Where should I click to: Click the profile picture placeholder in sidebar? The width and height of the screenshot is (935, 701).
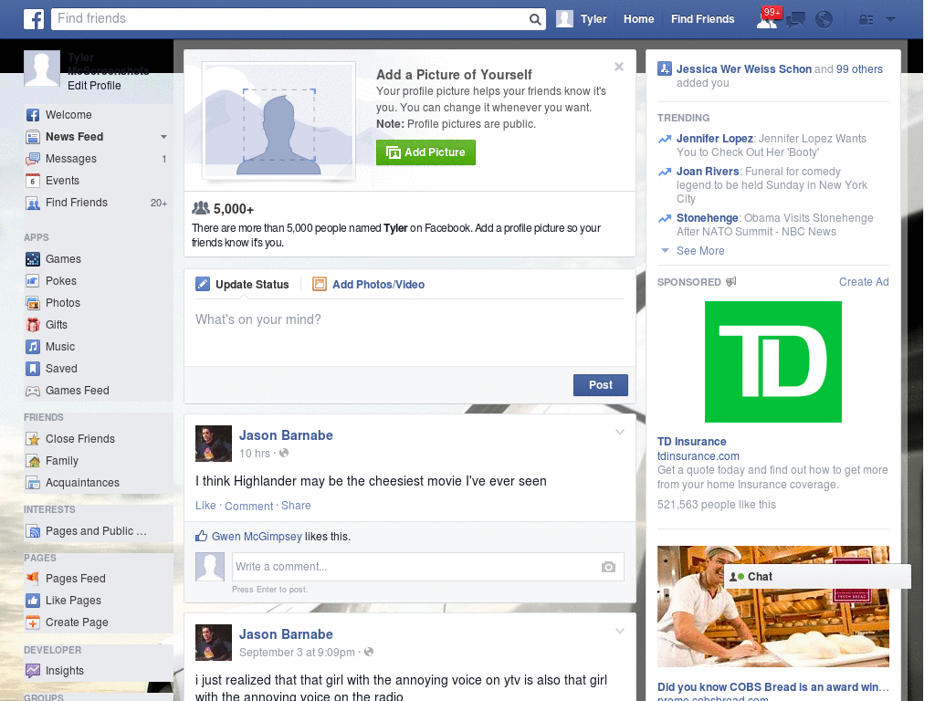pos(42,68)
